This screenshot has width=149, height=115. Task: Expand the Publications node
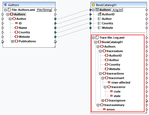12,41
